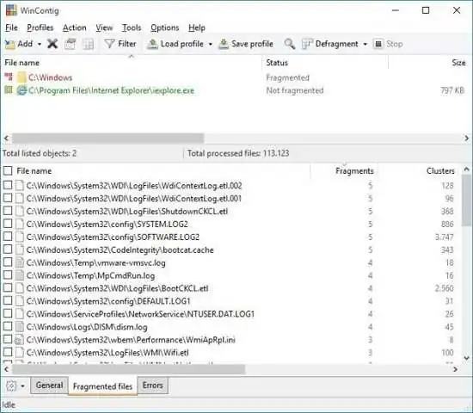Viewport: 473px width, 413px height.
Task: Open the Action menu
Action: click(x=74, y=28)
